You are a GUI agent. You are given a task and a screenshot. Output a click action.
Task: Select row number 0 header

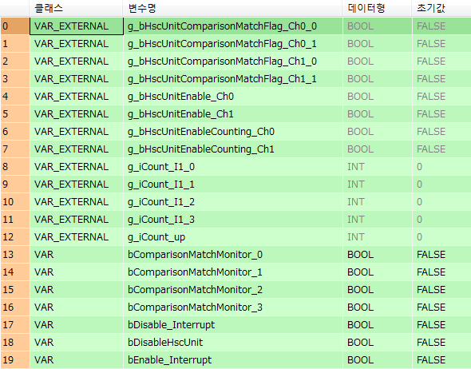pos(15,26)
